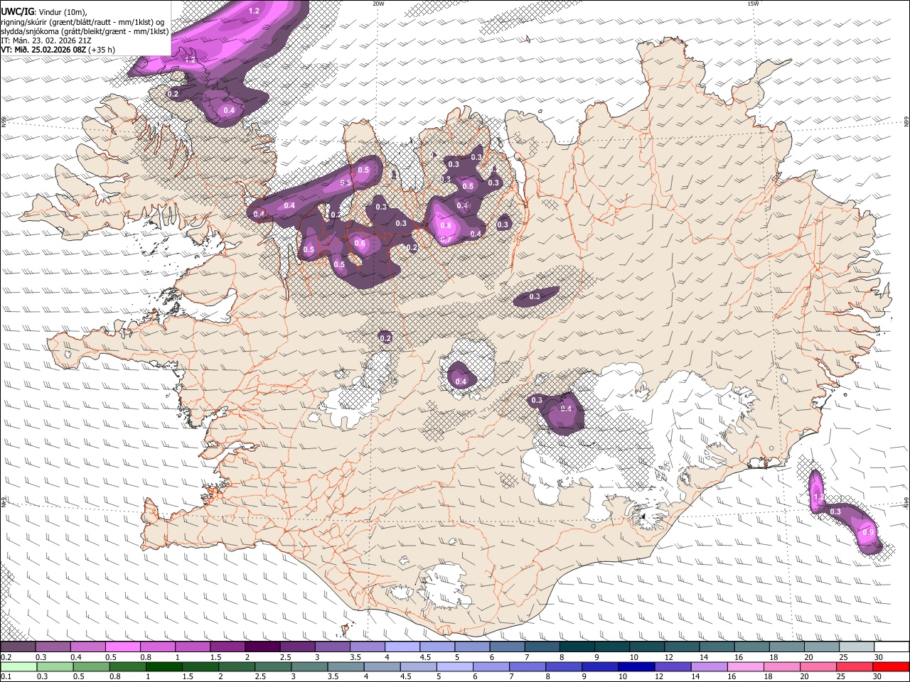
Task: Click the bright red 30 swatch in lower scale
Action: pos(891,666)
